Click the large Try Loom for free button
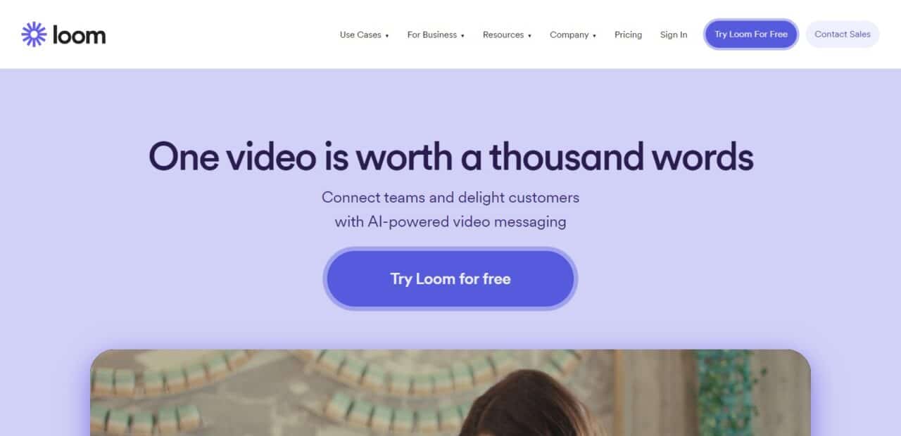 [450, 278]
